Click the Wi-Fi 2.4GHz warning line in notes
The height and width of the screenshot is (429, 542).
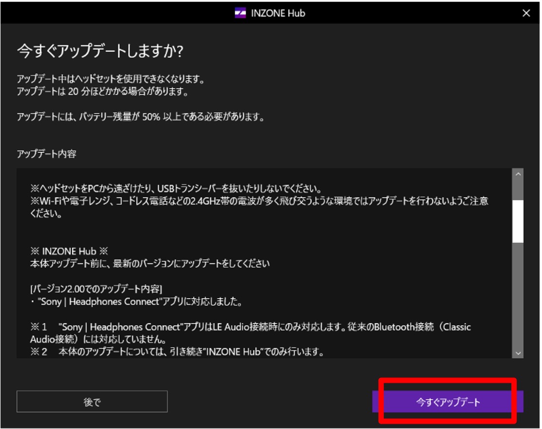coord(258,201)
